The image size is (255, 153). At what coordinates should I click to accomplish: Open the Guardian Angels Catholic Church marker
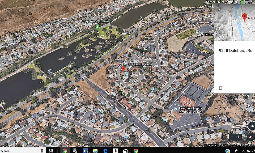click(175, 109)
